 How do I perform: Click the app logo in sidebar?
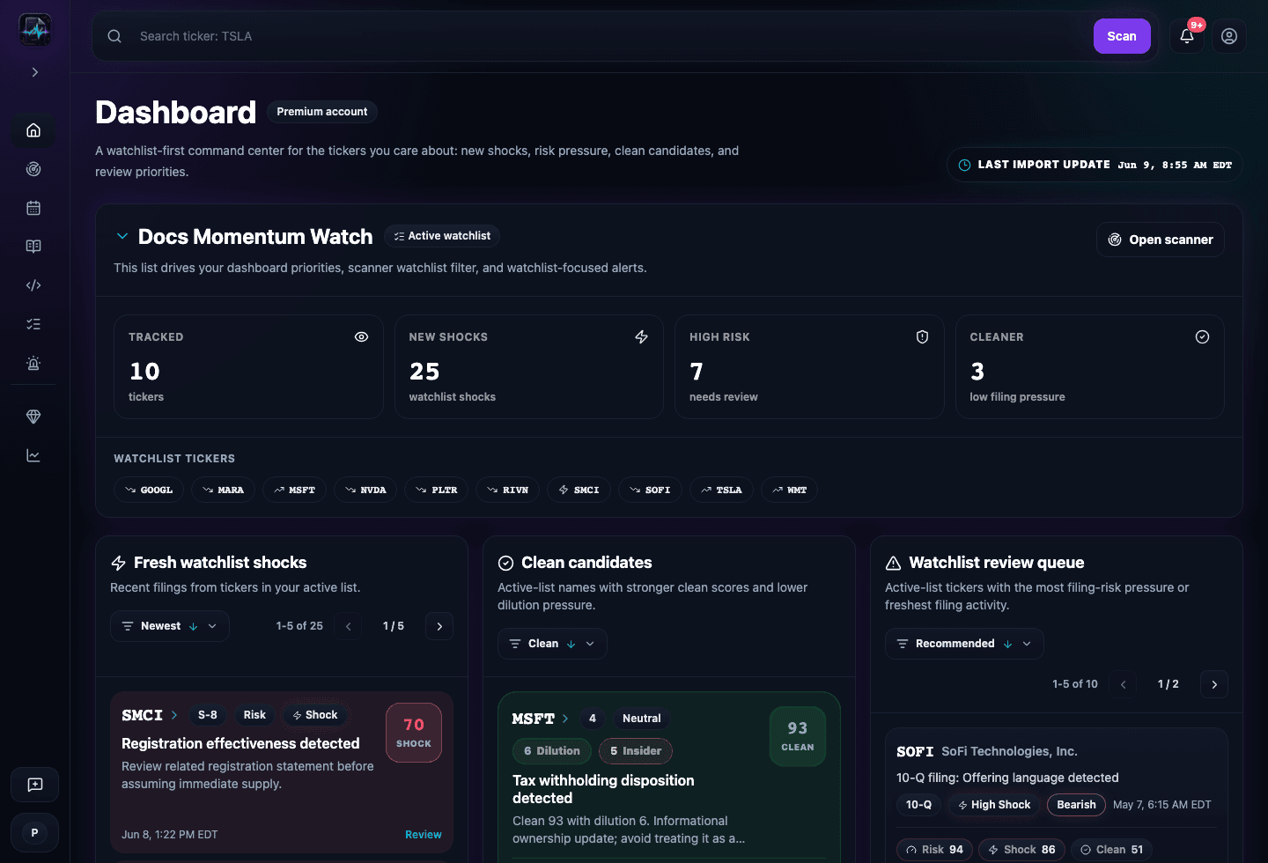[x=35, y=30]
